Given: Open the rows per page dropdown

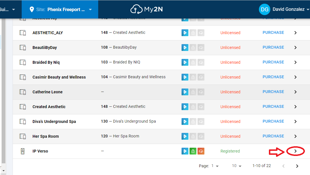Looking at the screenshot, I should pyautogui.click(x=237, y=166).
